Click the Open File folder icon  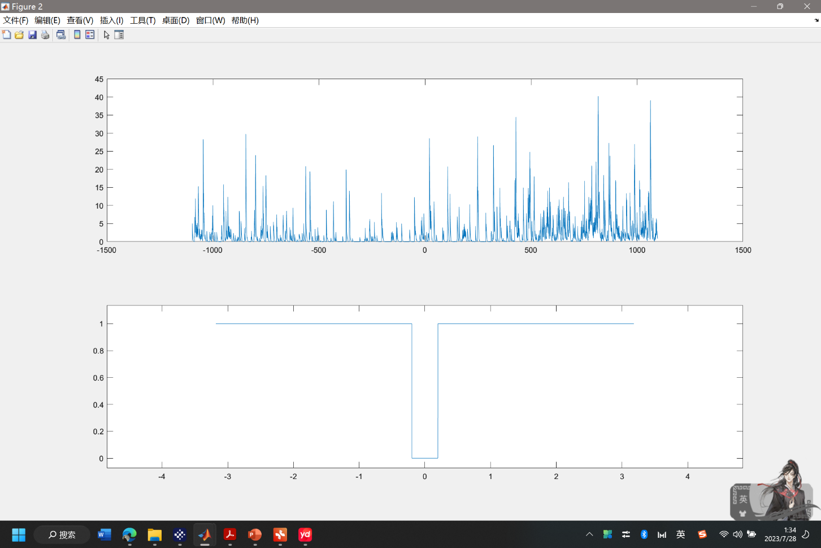[x=19, y=35]
